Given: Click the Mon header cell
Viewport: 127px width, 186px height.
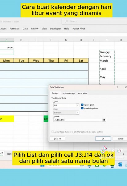Looking at the screenshot, I should (x=7, y=61).
